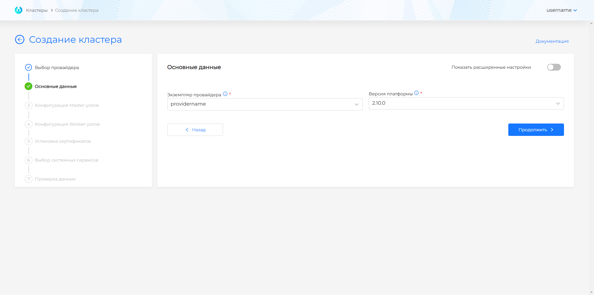Image resolution: width=594 pixels, height=295 pixels.
Task: Enable Показать расширенные настройки switch
Action: pyautogui.click(x=554, y=67)
